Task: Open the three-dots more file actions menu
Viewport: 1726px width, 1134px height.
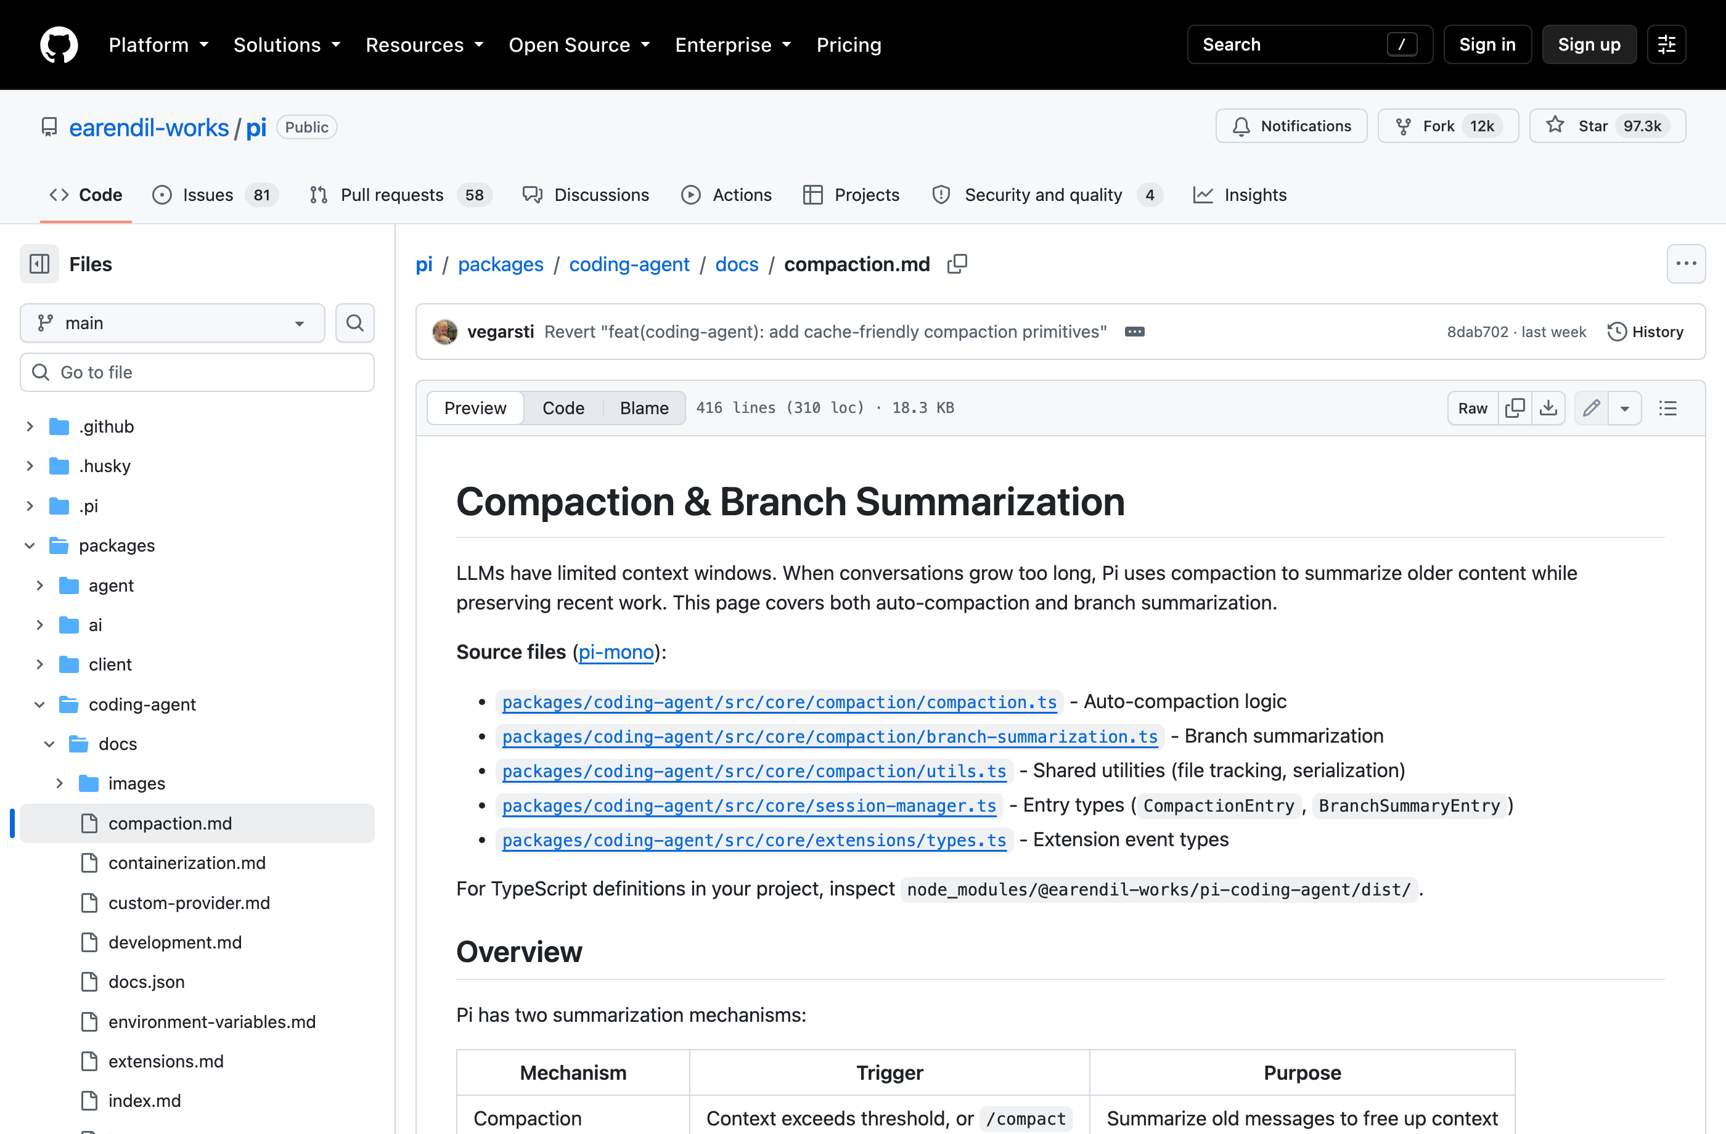Action: coord(1685,264)
